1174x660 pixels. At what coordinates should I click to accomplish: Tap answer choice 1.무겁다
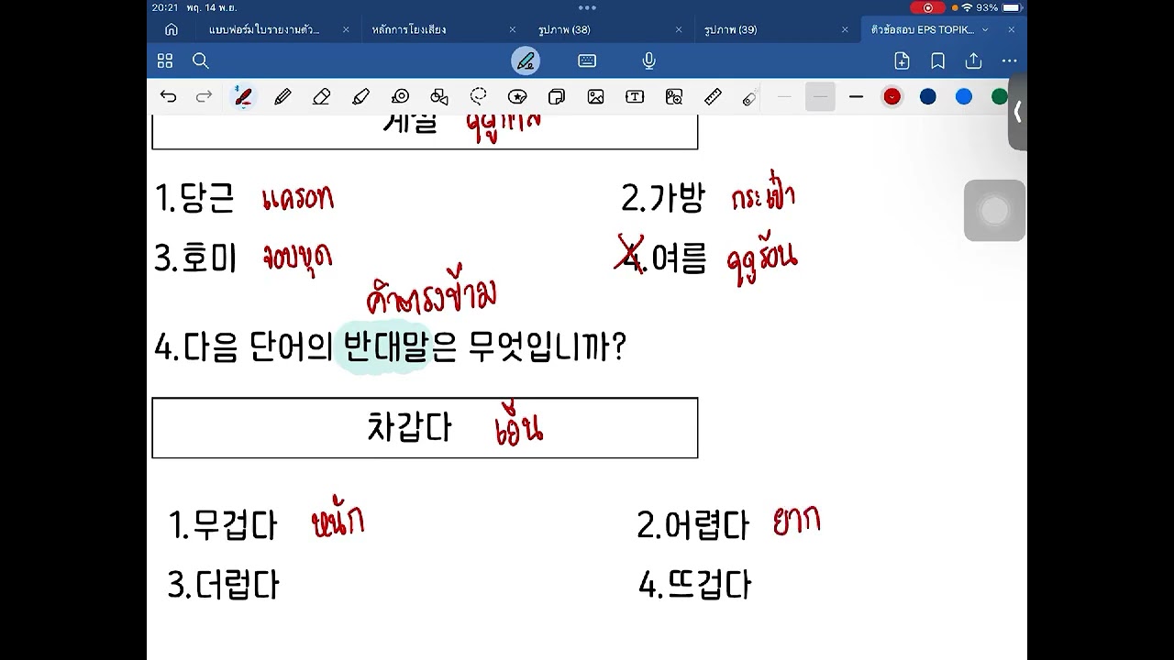point(222,524)
